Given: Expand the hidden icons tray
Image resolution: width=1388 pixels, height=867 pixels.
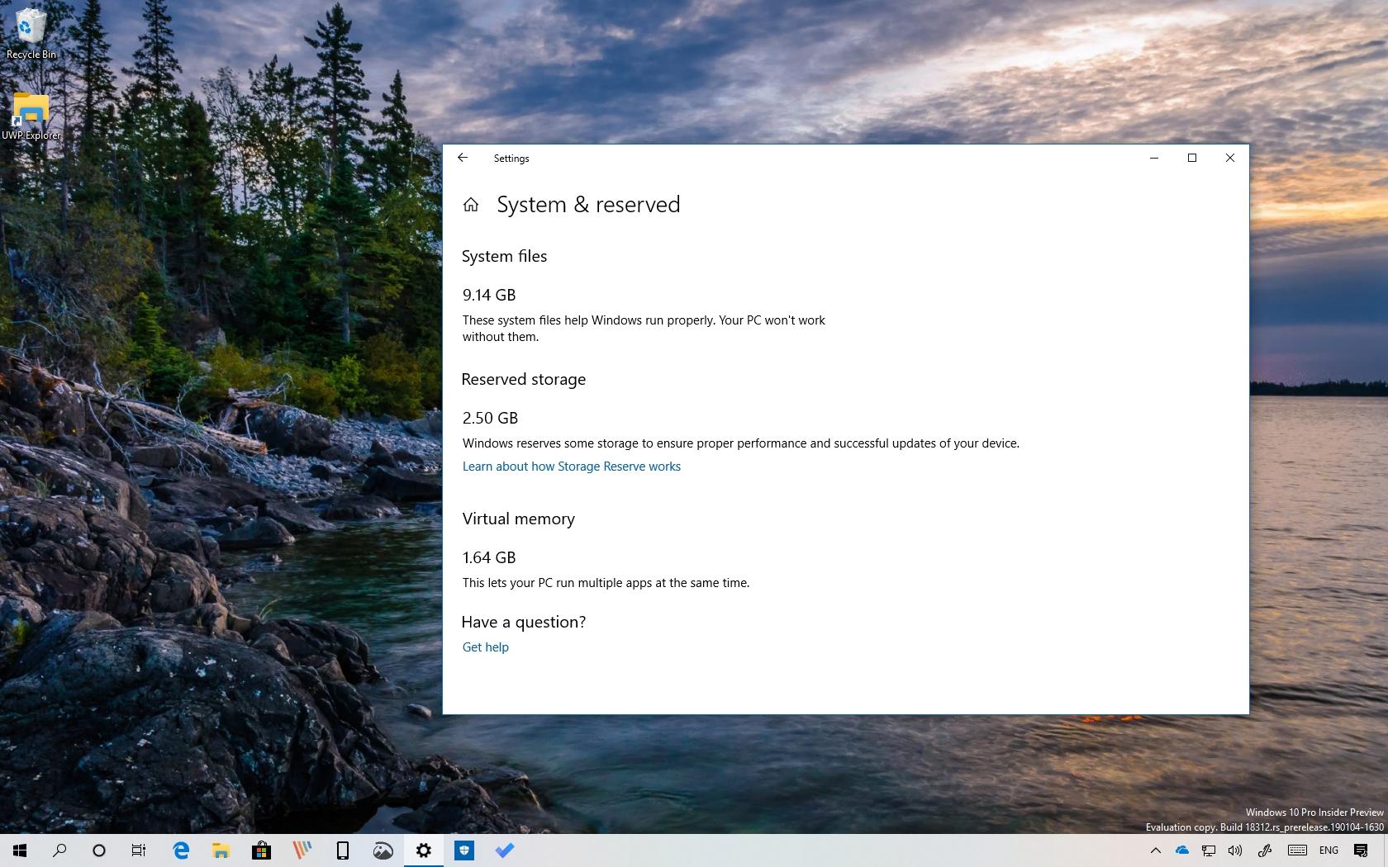Looking at the screenshot, I should point(1155,850).
